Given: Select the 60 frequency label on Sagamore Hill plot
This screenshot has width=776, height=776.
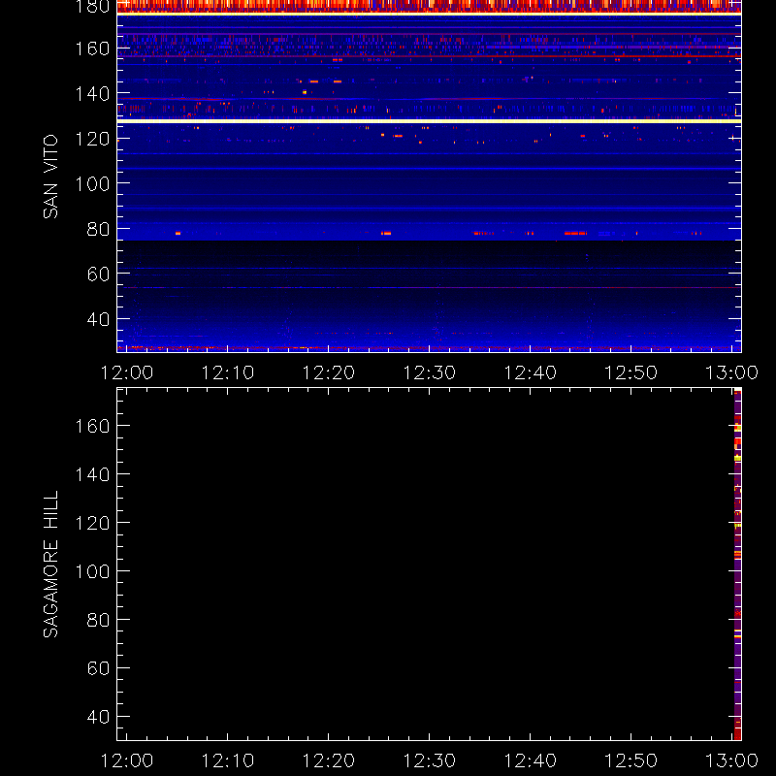Looking at the screenshot, I should 98,668.
